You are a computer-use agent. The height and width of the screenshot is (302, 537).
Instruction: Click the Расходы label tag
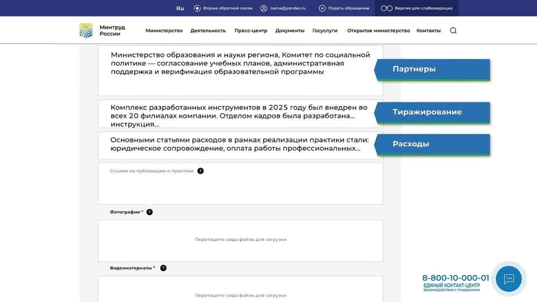432,144
